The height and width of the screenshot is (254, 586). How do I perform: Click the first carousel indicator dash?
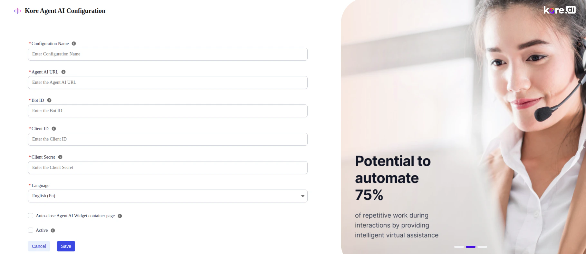tap(458, 247)
